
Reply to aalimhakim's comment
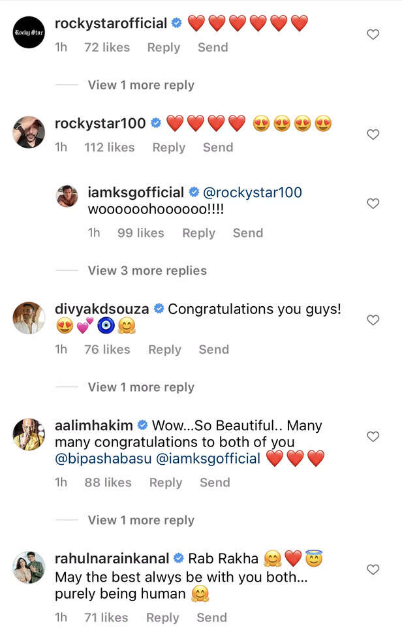[x=165, y=482]
